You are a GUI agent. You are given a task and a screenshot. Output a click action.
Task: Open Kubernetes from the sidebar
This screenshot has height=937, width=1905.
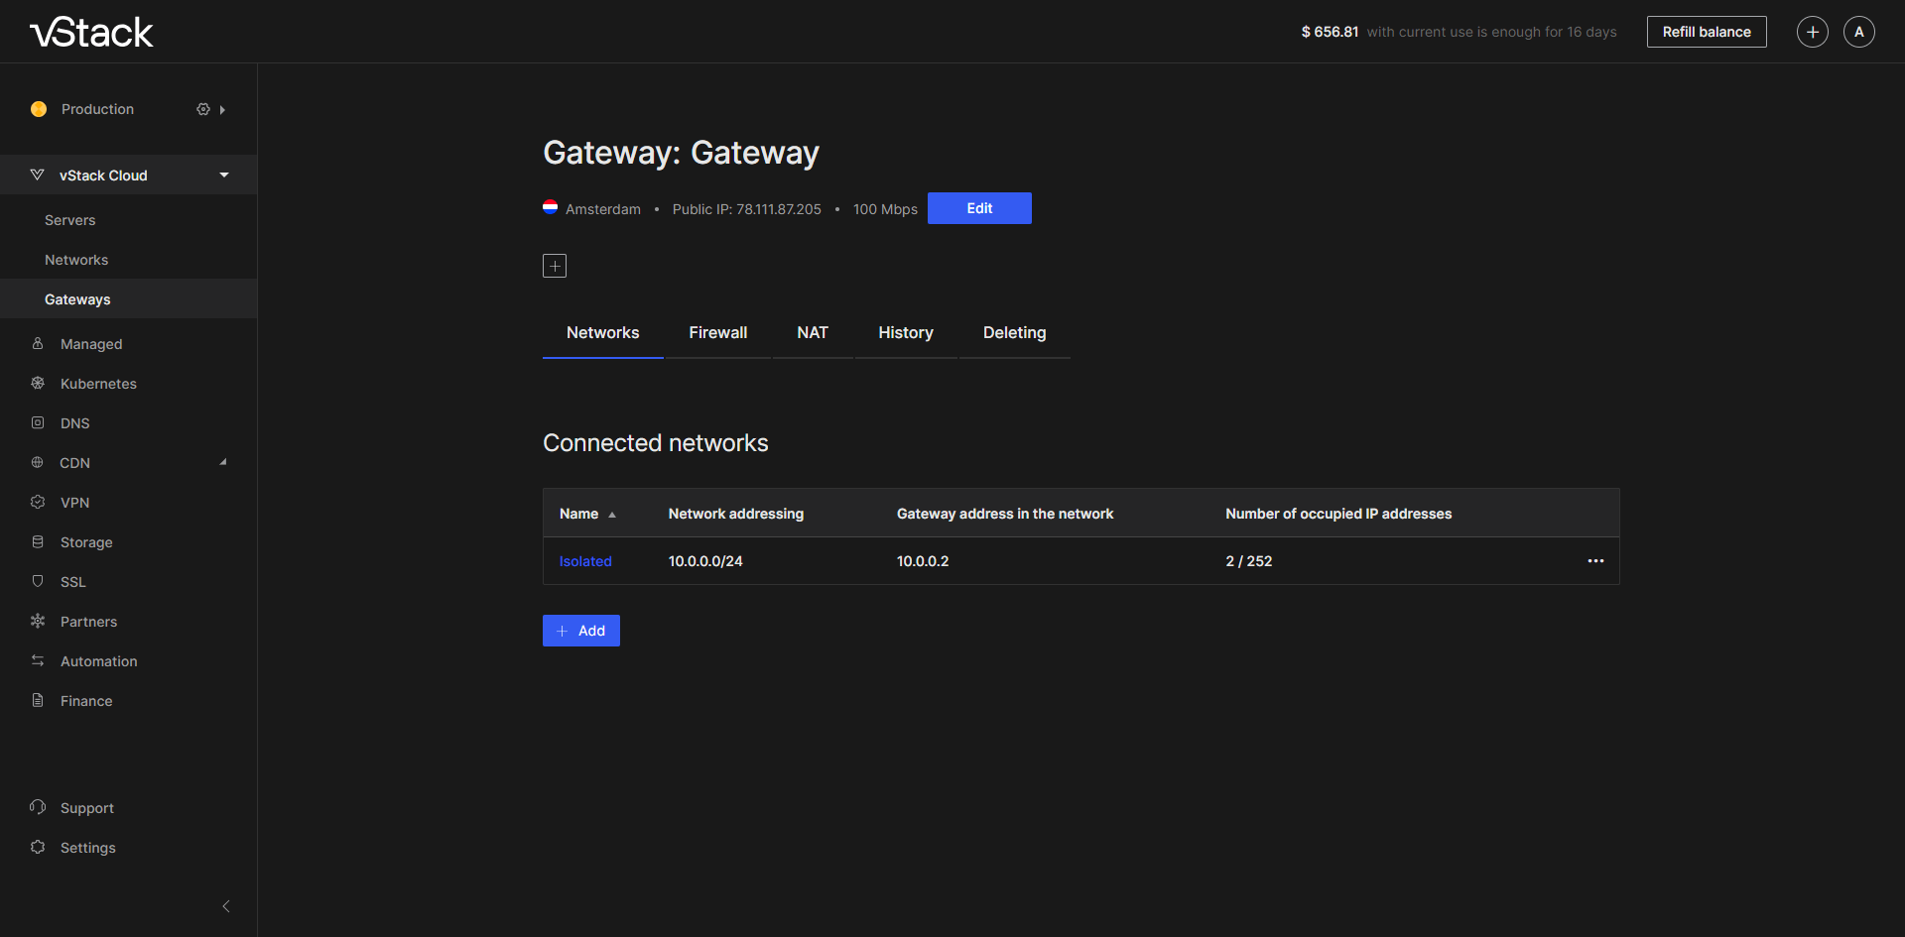pos(98,384)
